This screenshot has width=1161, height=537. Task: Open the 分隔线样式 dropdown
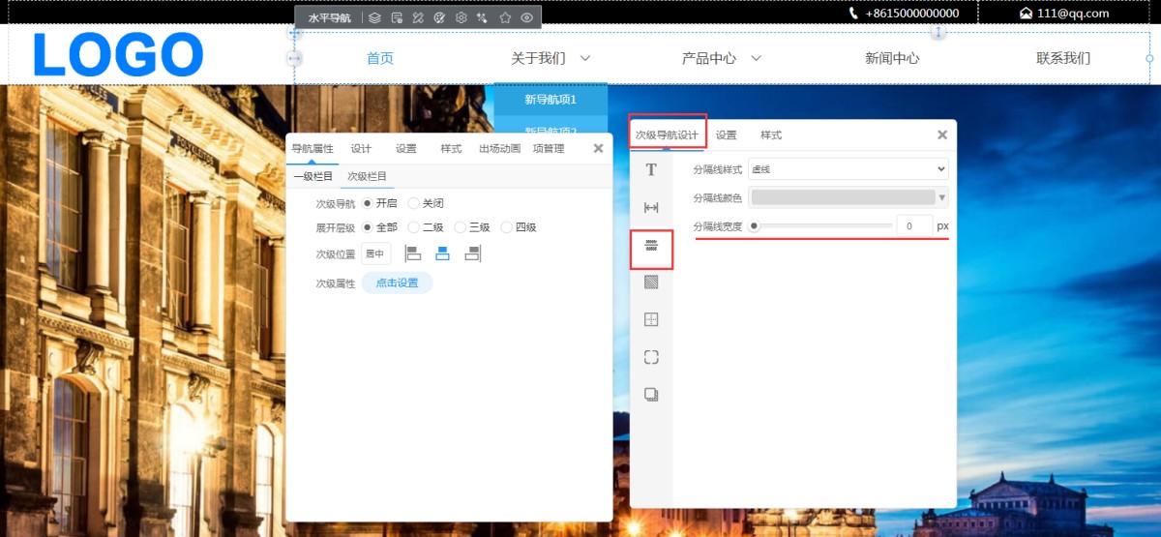pyautogui.click(x=848, y=169)
